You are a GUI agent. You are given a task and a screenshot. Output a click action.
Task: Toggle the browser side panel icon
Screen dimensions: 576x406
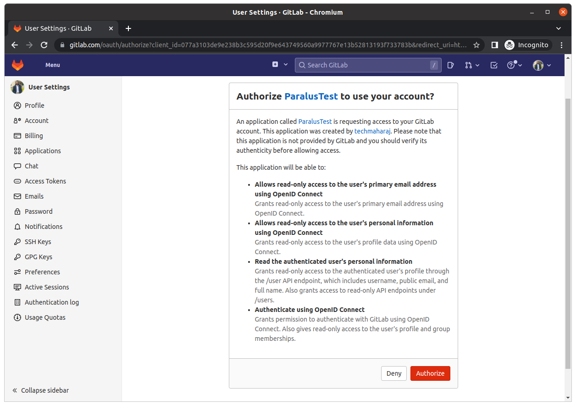[494, 45]
